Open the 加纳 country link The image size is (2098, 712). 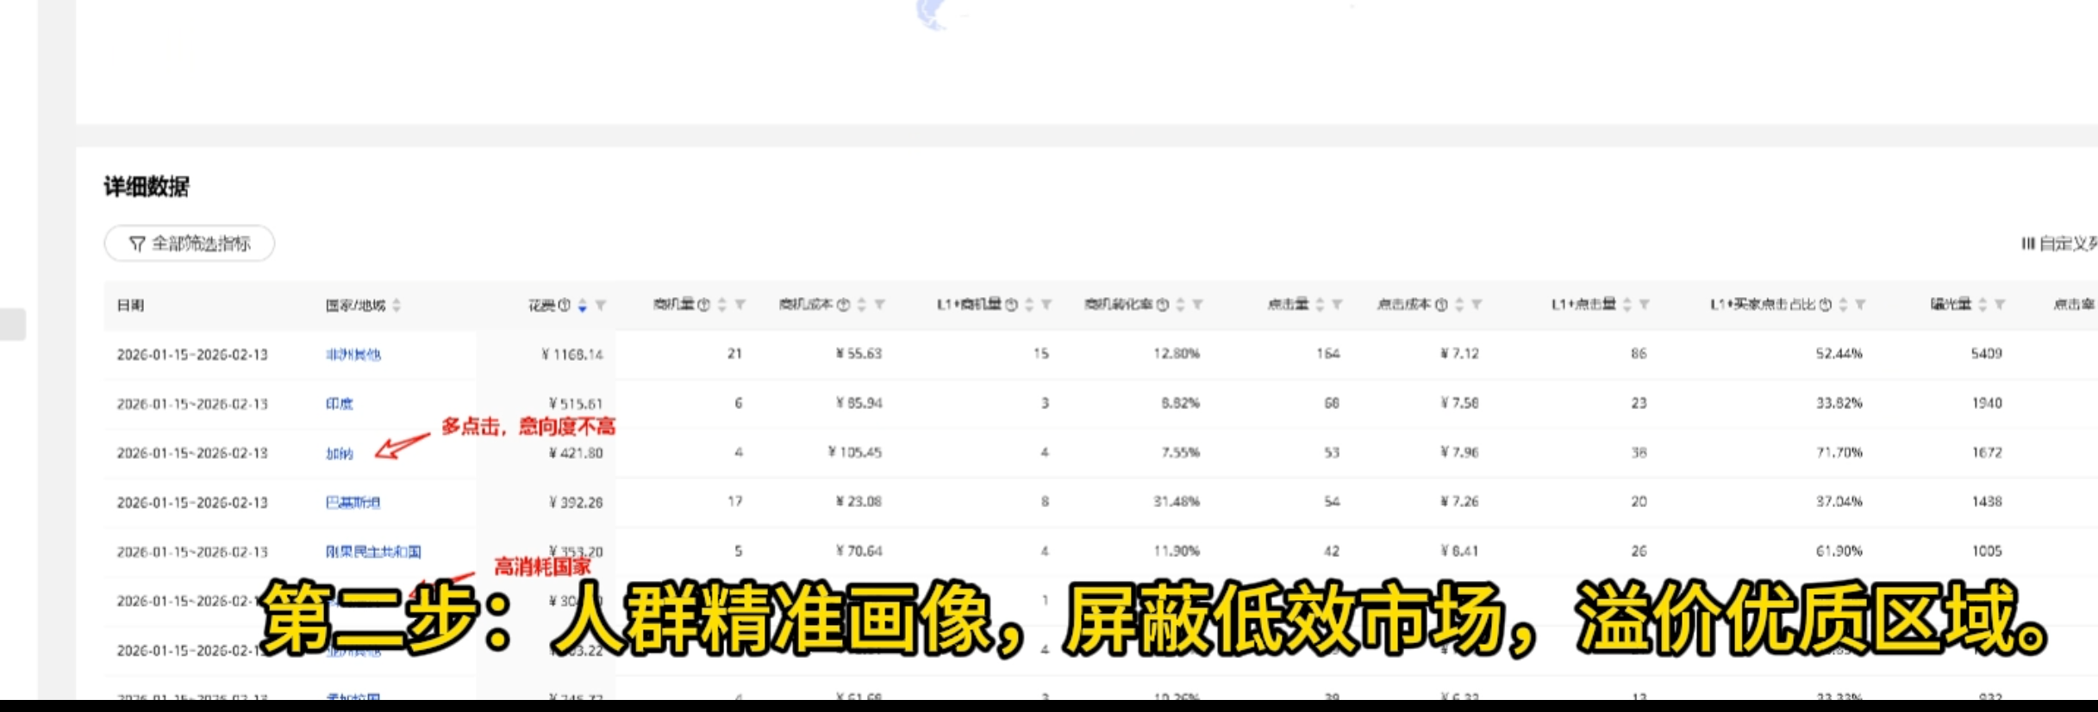pyautogui.click(x=339, y=454)
